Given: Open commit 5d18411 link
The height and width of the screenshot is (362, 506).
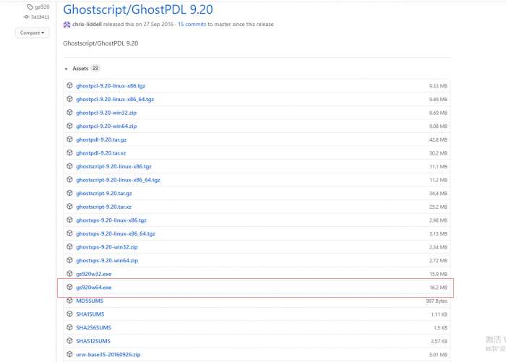Looking at the screenshot, I should (40, 17).
